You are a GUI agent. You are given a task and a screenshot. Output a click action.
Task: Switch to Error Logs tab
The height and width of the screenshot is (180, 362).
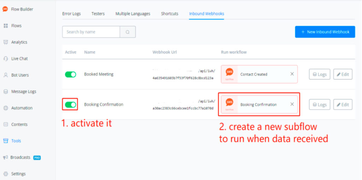click(x=71, y=14)
